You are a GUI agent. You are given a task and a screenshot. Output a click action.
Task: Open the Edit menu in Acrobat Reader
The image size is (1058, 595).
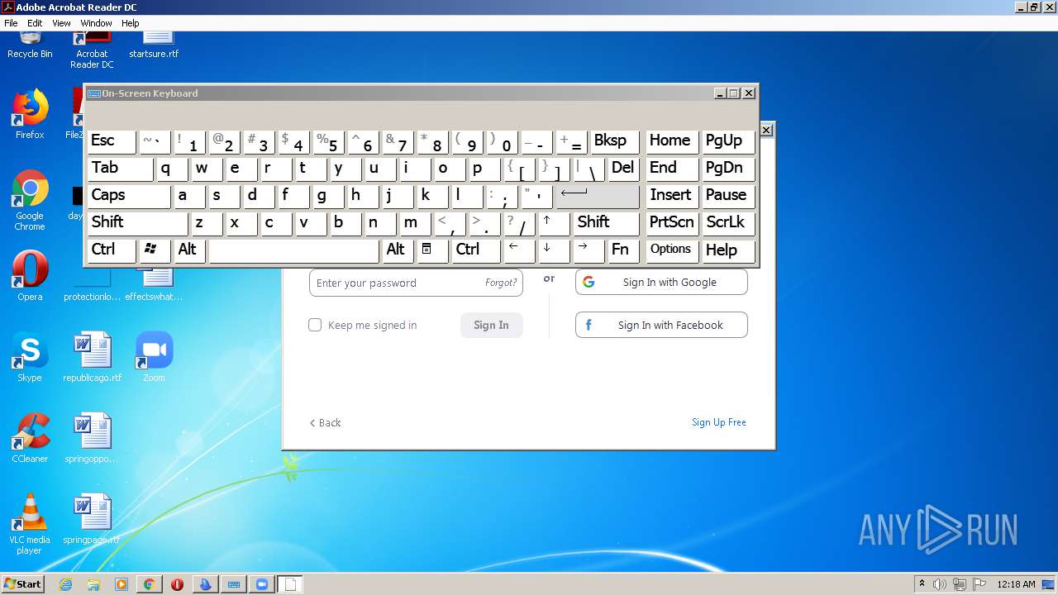click(35, 23)
